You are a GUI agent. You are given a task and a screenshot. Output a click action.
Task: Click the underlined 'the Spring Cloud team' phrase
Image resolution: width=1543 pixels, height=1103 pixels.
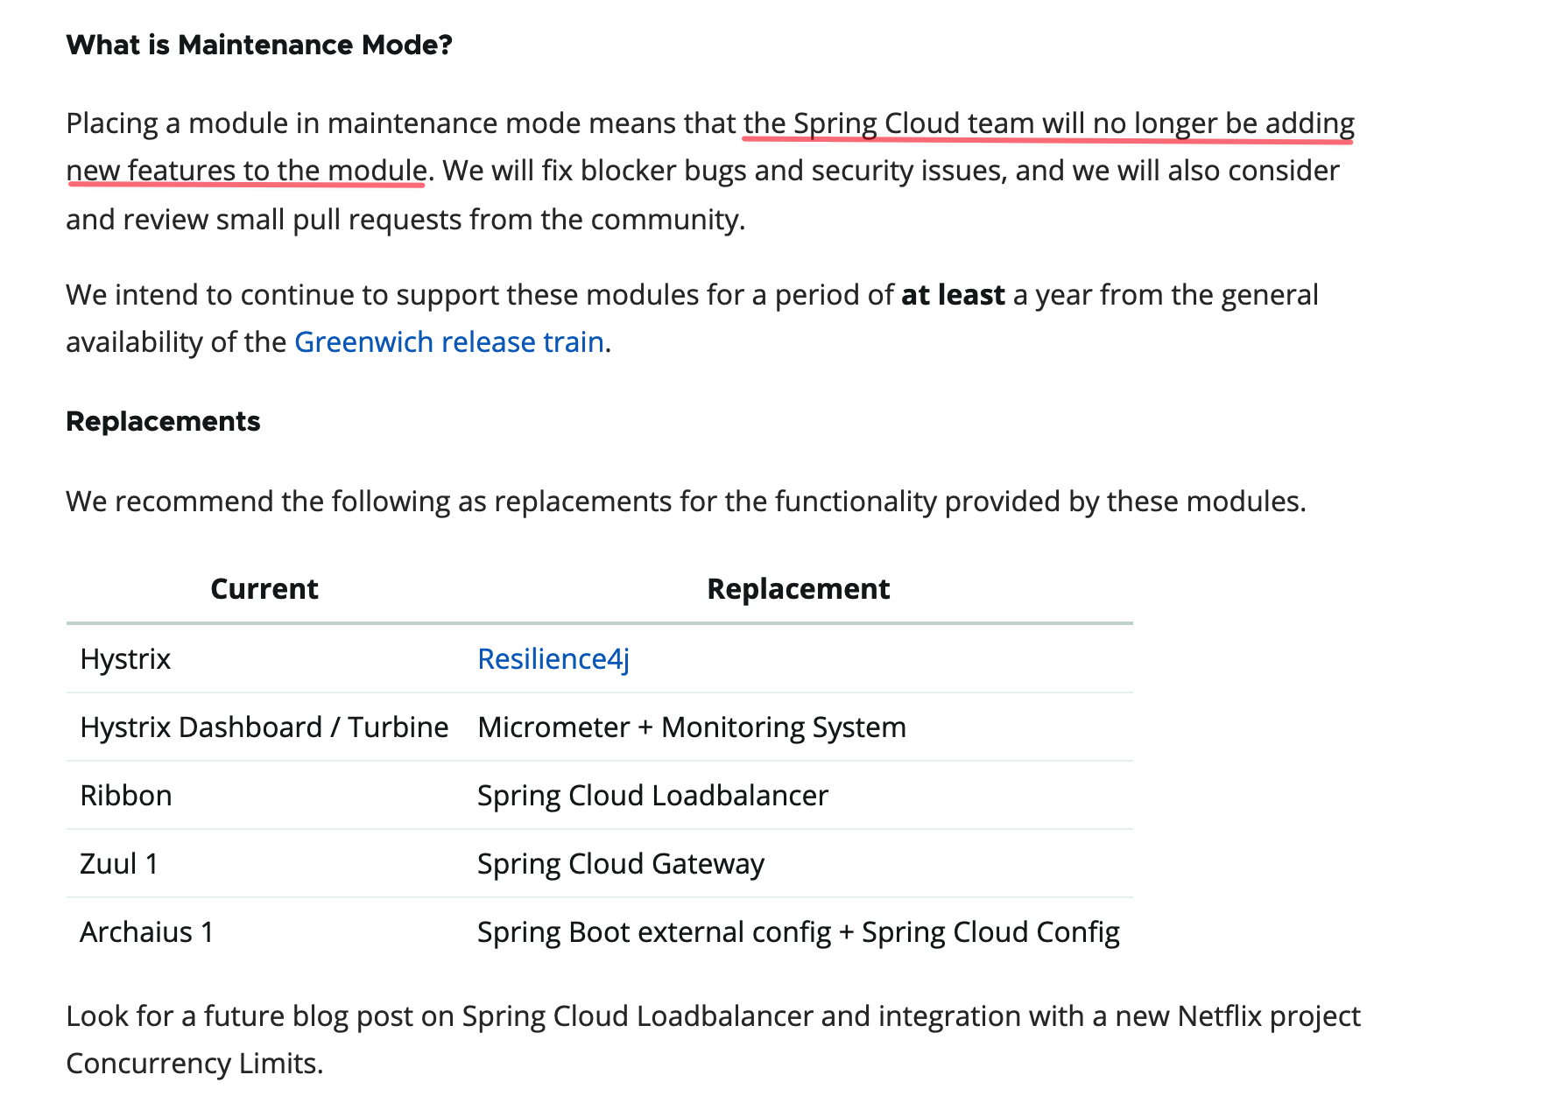click(x=889, y=123)
